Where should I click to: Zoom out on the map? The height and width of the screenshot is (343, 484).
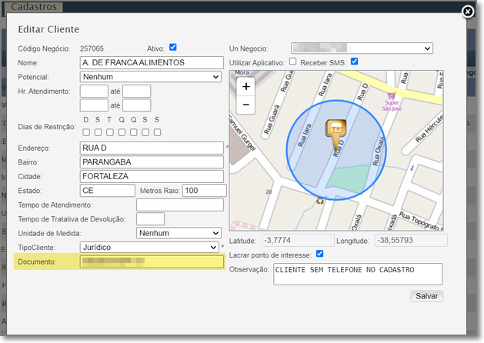pos(246,105)
